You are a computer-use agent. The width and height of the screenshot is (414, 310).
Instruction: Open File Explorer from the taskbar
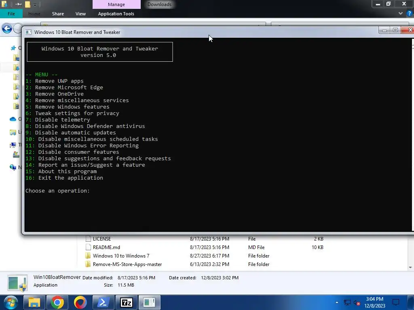coord(34,302)
